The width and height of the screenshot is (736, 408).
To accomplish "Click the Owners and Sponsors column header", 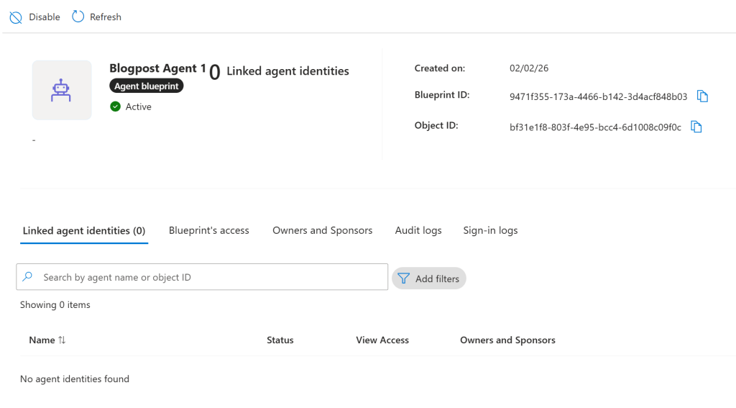I will tap(507, 340).
